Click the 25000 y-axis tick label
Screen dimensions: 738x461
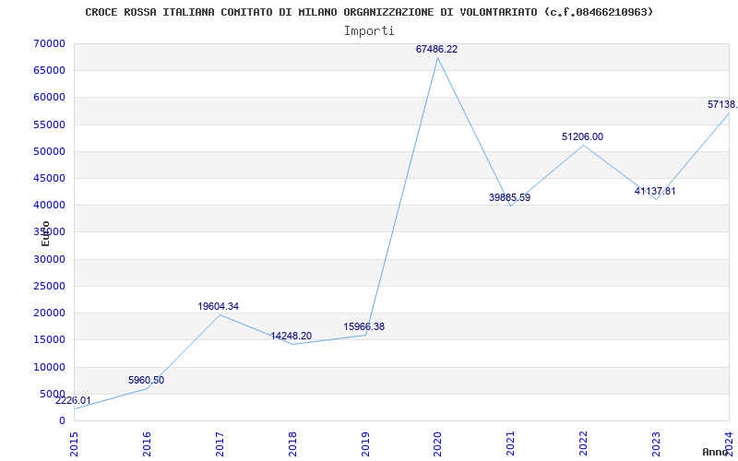[50, 286]
